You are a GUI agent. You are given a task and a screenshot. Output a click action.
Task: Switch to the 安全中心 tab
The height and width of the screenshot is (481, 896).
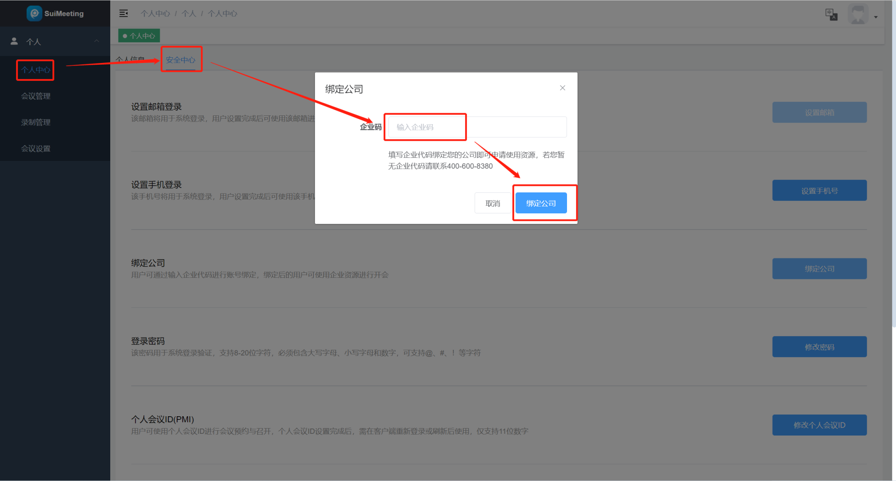pyautogui.click(x=180, y=60)
